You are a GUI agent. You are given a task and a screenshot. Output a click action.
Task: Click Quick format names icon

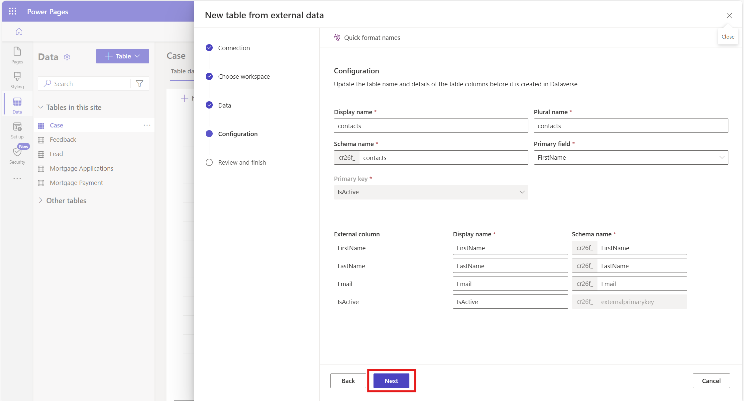coord(337,38)
